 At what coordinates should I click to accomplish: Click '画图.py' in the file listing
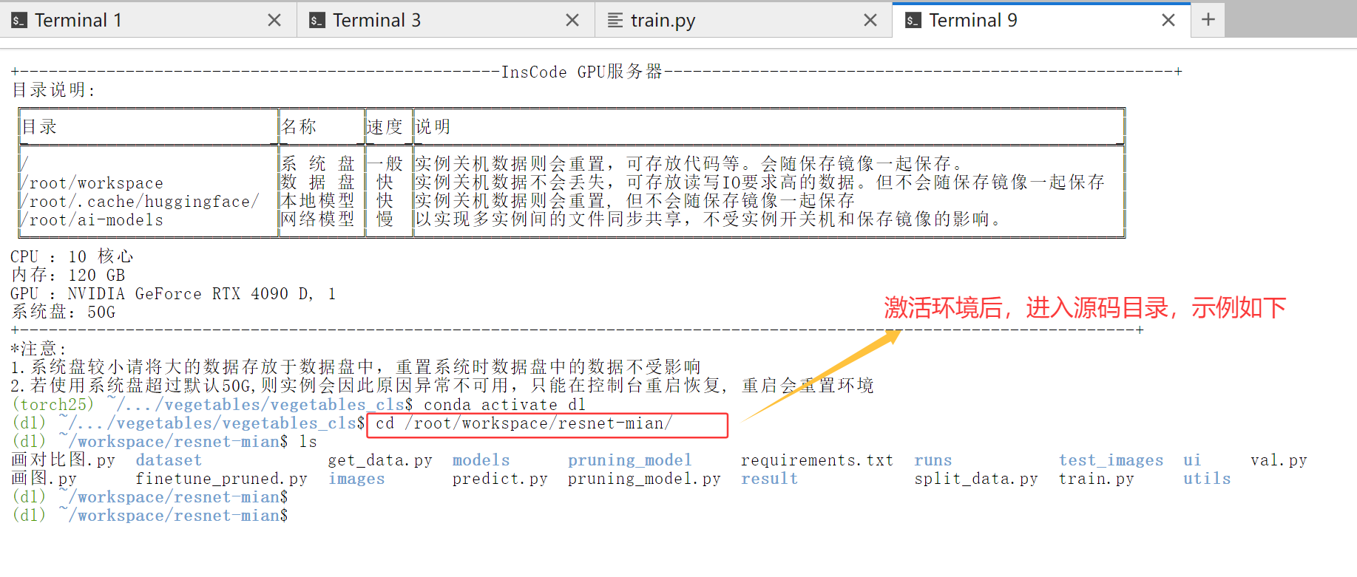pyautogui.click(x=44, y=479)
